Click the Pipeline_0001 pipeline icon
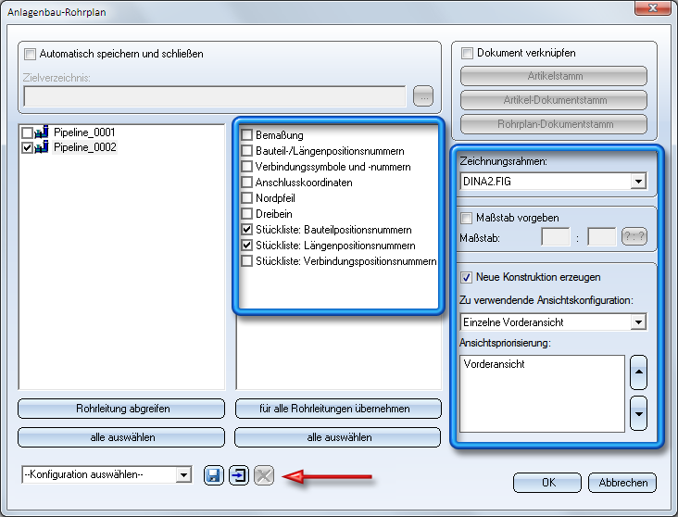Viewport: 678px width, 517px height. (42, 132)
